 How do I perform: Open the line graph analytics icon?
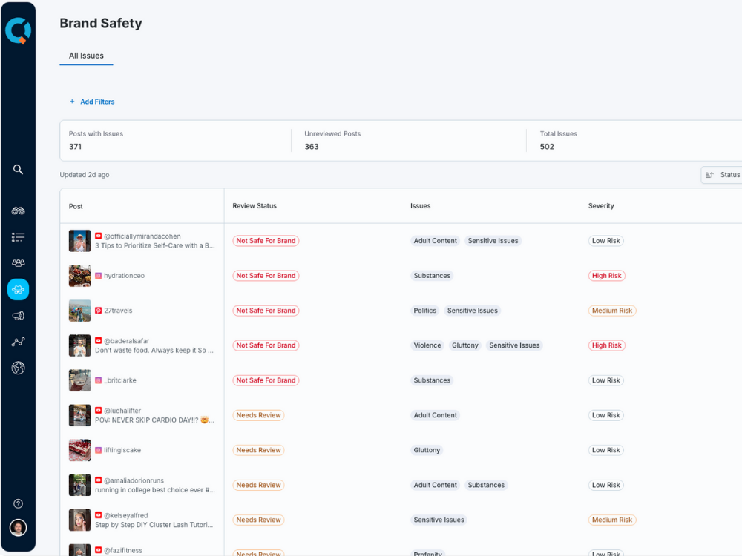click(19, 342)
